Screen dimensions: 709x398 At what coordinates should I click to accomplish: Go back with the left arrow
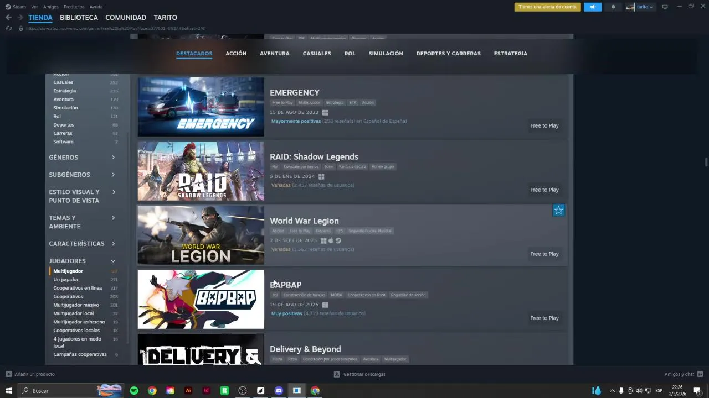8,18
